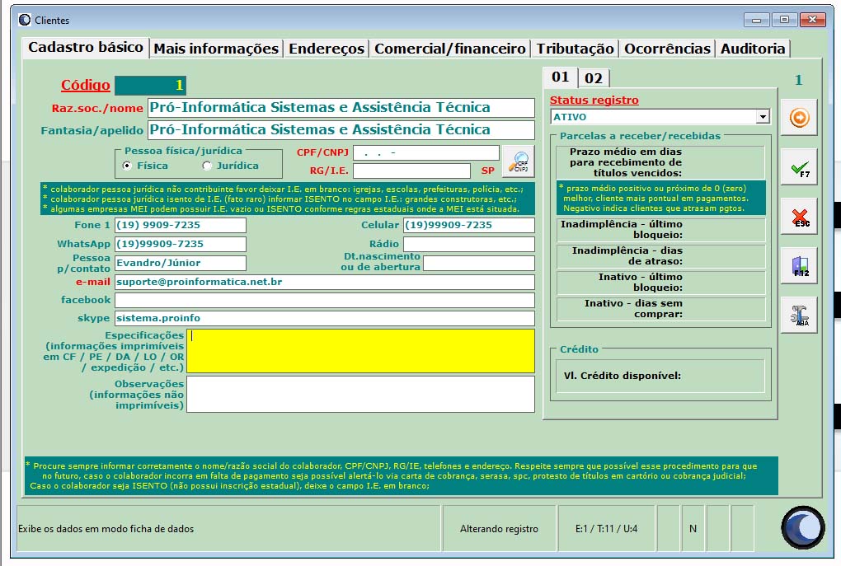Click the skype field
Viewport: 841px width, 566px height.
pyautogui.click(x=325, y=318)
